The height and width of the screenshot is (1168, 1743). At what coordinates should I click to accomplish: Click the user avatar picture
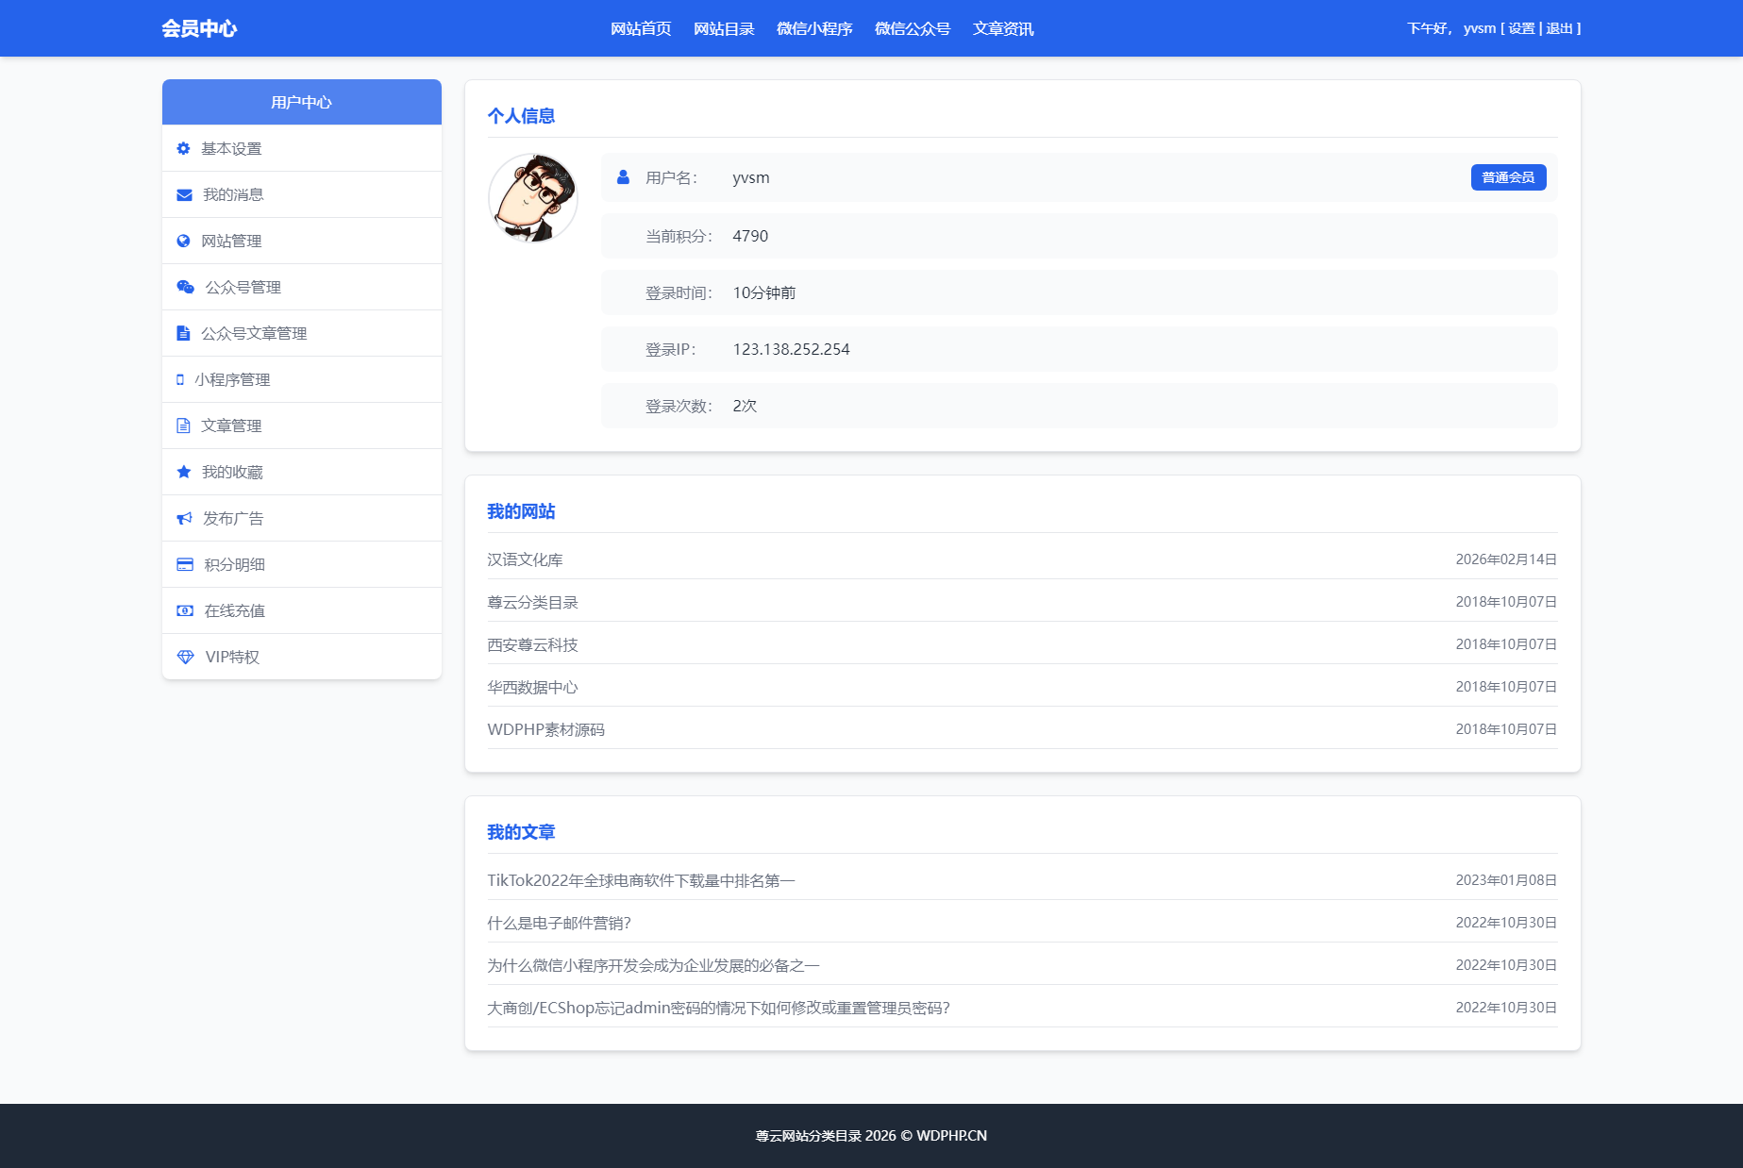pos(533,198)
